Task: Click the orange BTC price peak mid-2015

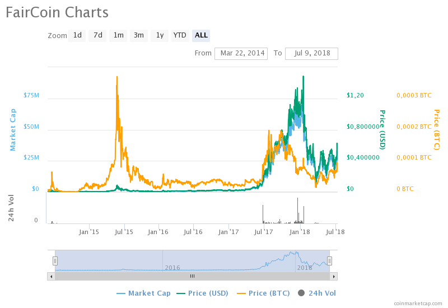Action: coord(117,78)
